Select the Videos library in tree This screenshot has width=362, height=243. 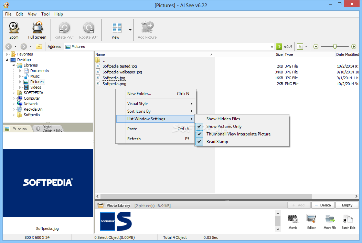point(35,87)
